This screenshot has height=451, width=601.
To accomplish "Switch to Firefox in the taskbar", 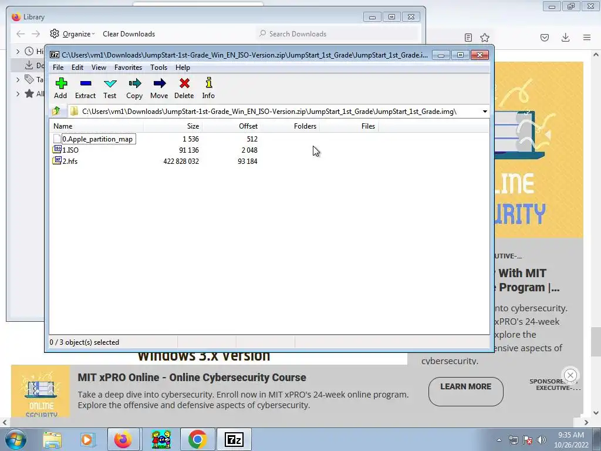I will coord(123,439).
